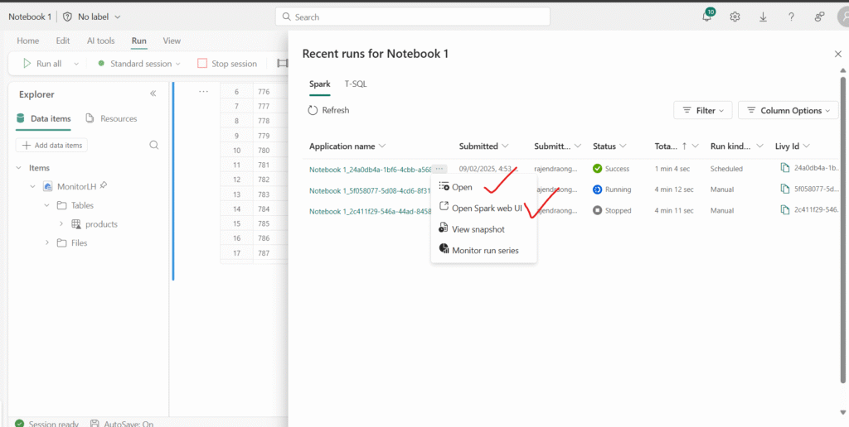Open the Run all dropdown arrow

(x=75, y=64)
